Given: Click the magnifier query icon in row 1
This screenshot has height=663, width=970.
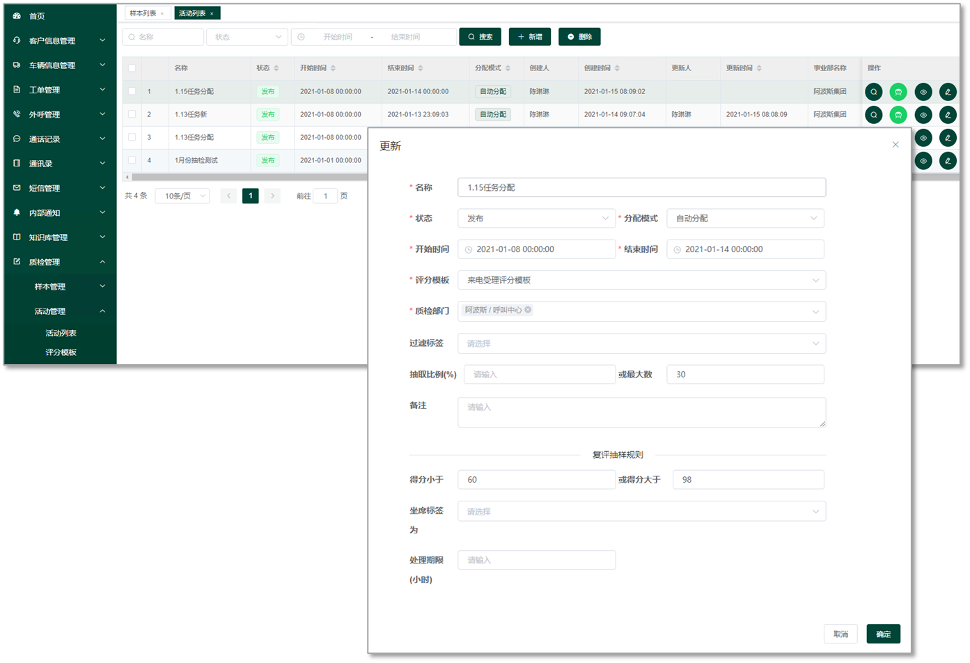Looking at the screenshot, I should pyautogui.click(x=873, y=92).
